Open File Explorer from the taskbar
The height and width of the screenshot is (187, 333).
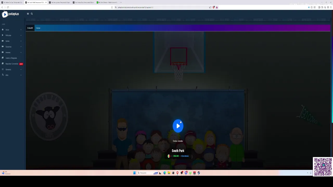(x=169, y=173)
